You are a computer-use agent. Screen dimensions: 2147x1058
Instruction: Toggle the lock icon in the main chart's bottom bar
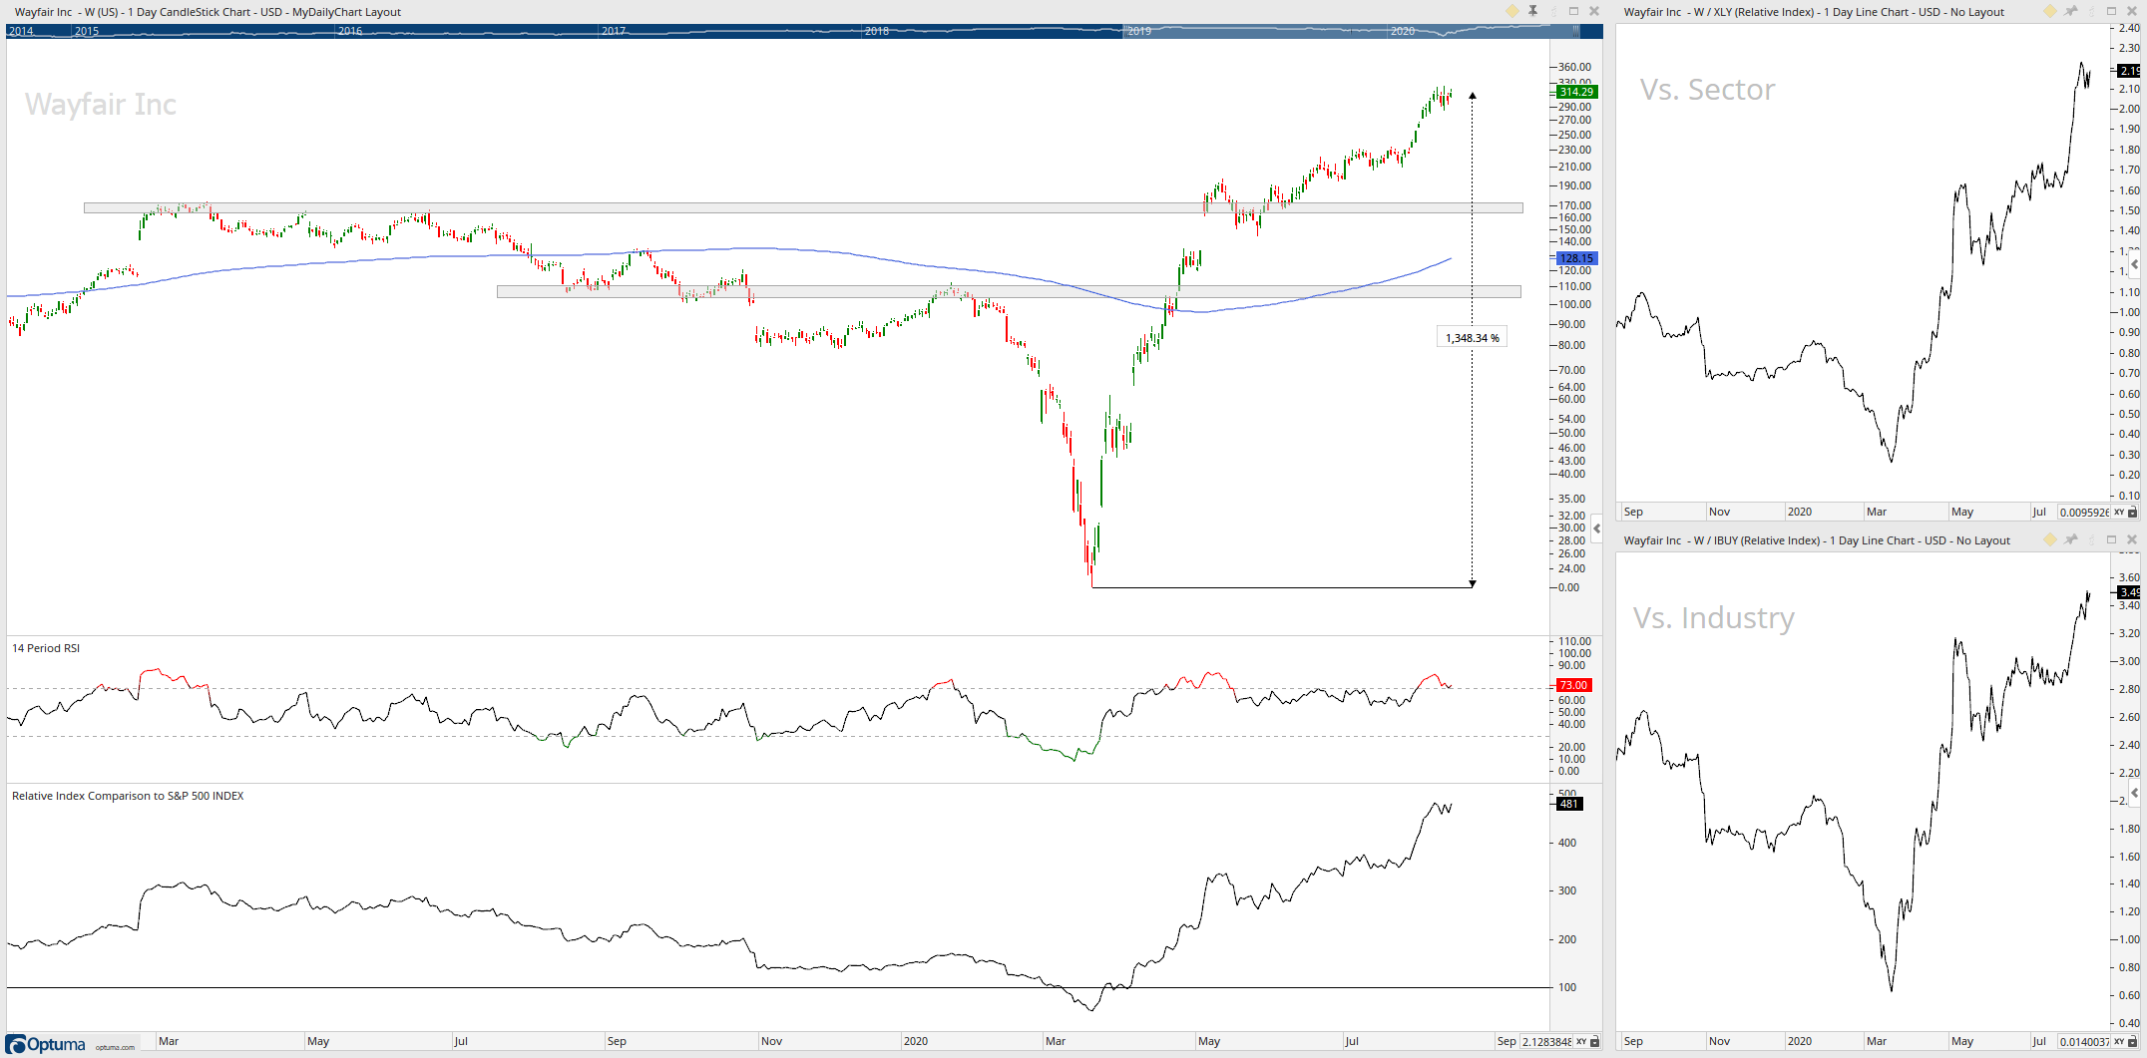[1594, 1041]
